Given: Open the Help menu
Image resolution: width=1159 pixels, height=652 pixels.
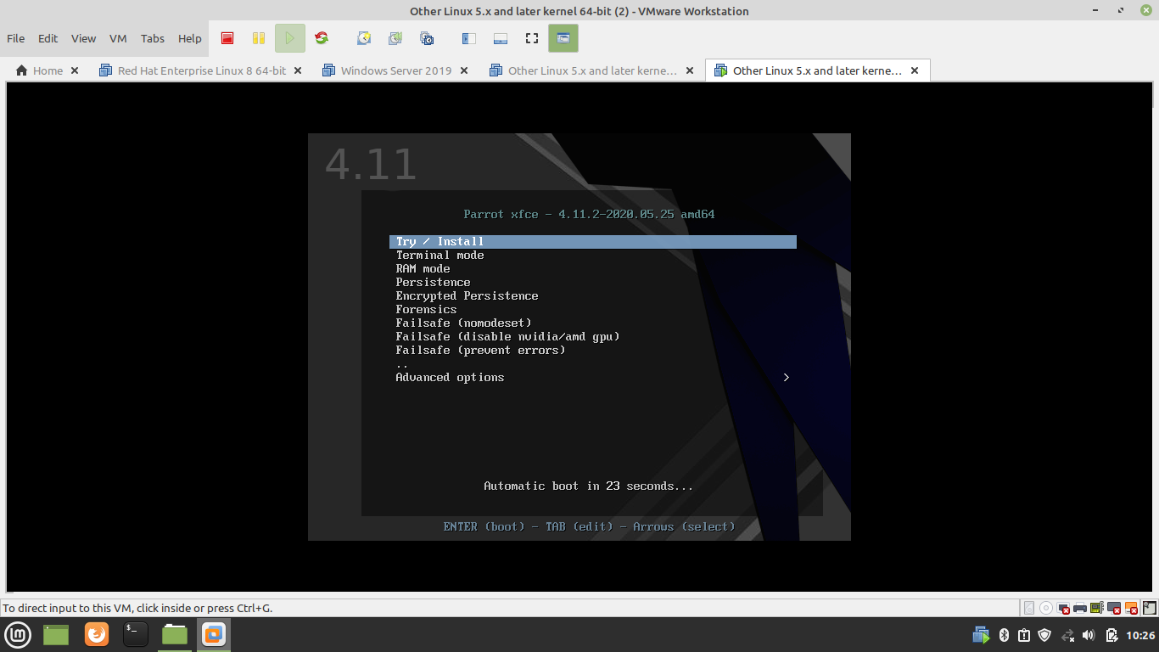Looking at the screenshot, I should click(x=190, y=38).
